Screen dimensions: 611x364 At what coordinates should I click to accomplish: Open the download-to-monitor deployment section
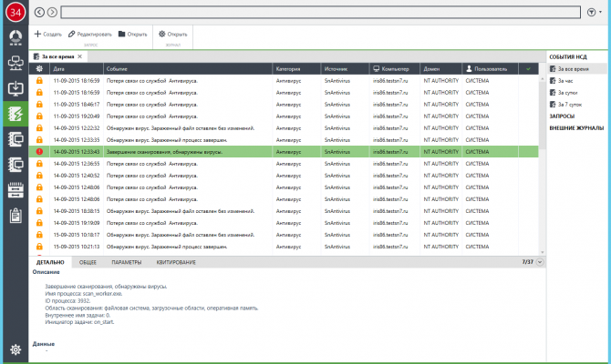[16, 88]
